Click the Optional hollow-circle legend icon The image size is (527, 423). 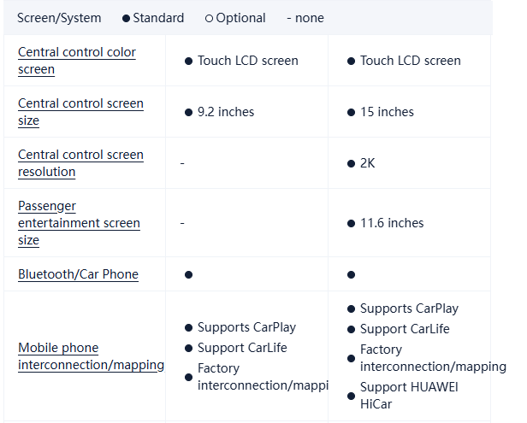click(x=209, y=18)
